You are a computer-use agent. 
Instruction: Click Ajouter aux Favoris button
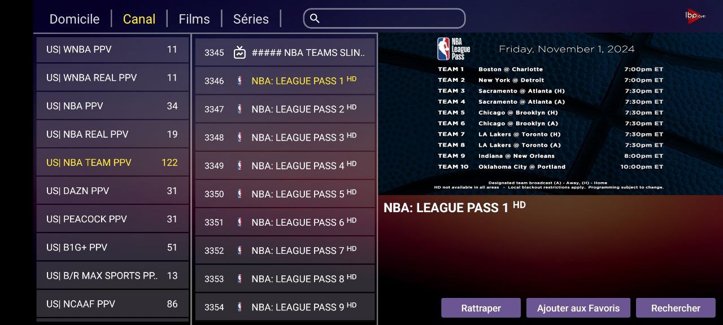pyautogui.click(x=578, y=308)
